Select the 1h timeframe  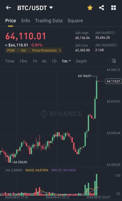35,61
